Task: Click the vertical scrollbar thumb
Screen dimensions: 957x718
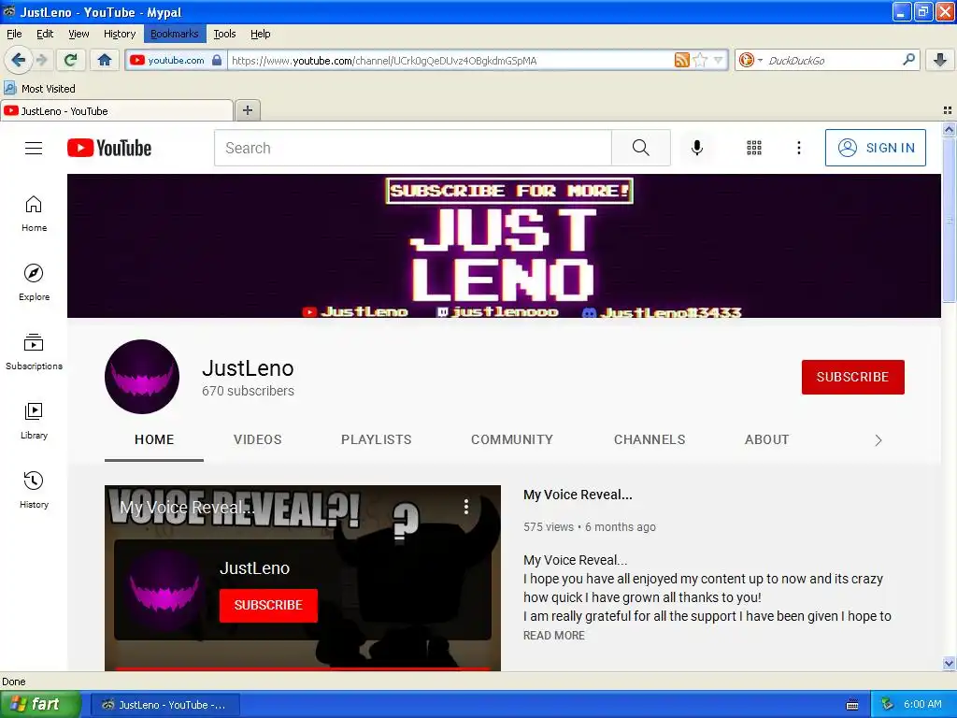Action: click(949, 220)
